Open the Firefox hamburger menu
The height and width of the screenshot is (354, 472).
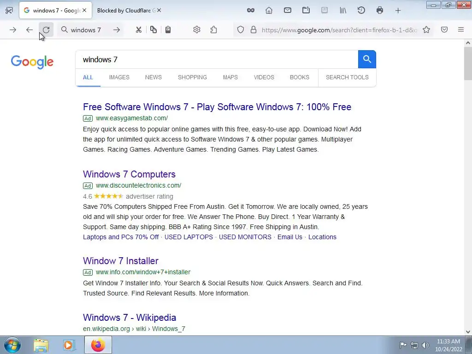point(461,29)
